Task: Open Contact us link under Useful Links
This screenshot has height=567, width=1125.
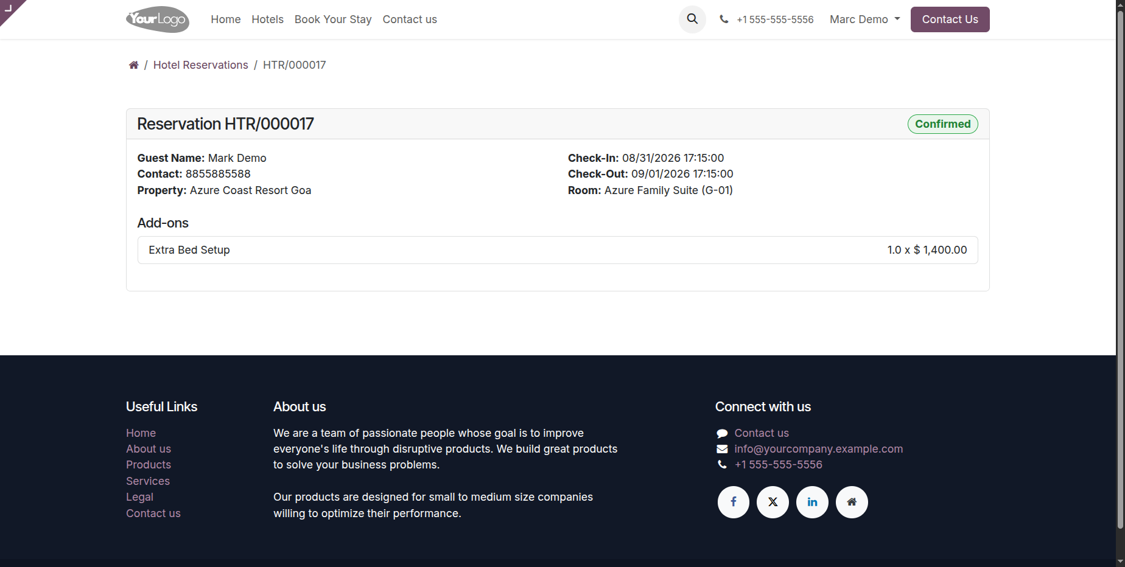Action: [x=153, y=513]
